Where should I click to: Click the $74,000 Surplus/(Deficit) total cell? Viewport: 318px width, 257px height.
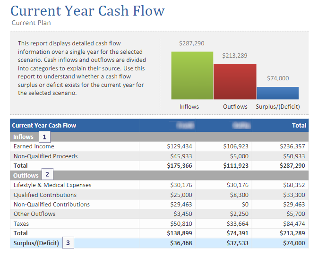294,243
